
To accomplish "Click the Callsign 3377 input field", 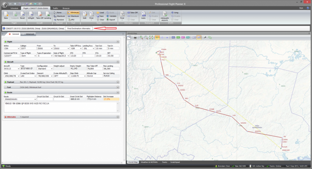I will tap(28, 48).
